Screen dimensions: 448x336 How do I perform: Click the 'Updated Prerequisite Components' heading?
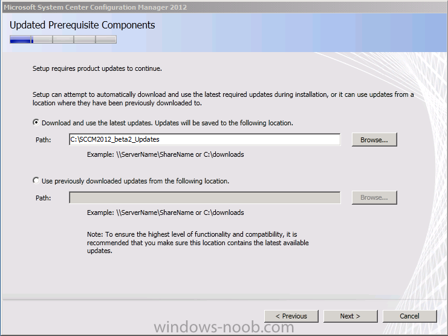(x=82, y=25)
